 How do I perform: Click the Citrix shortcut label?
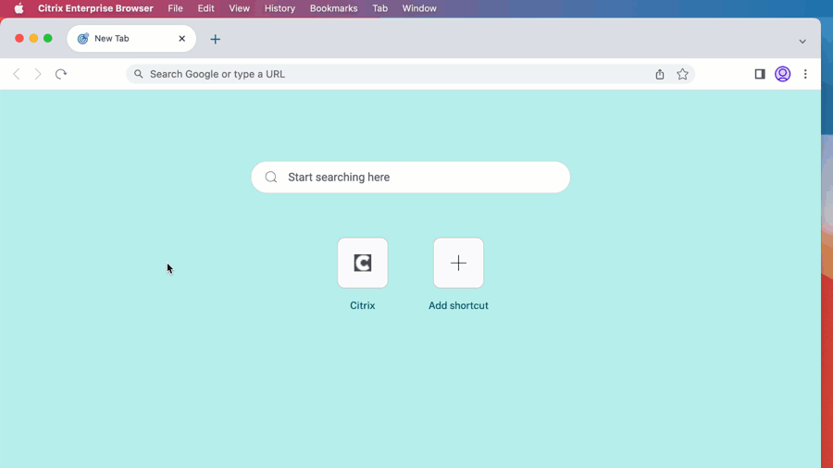tap(362, 305)
